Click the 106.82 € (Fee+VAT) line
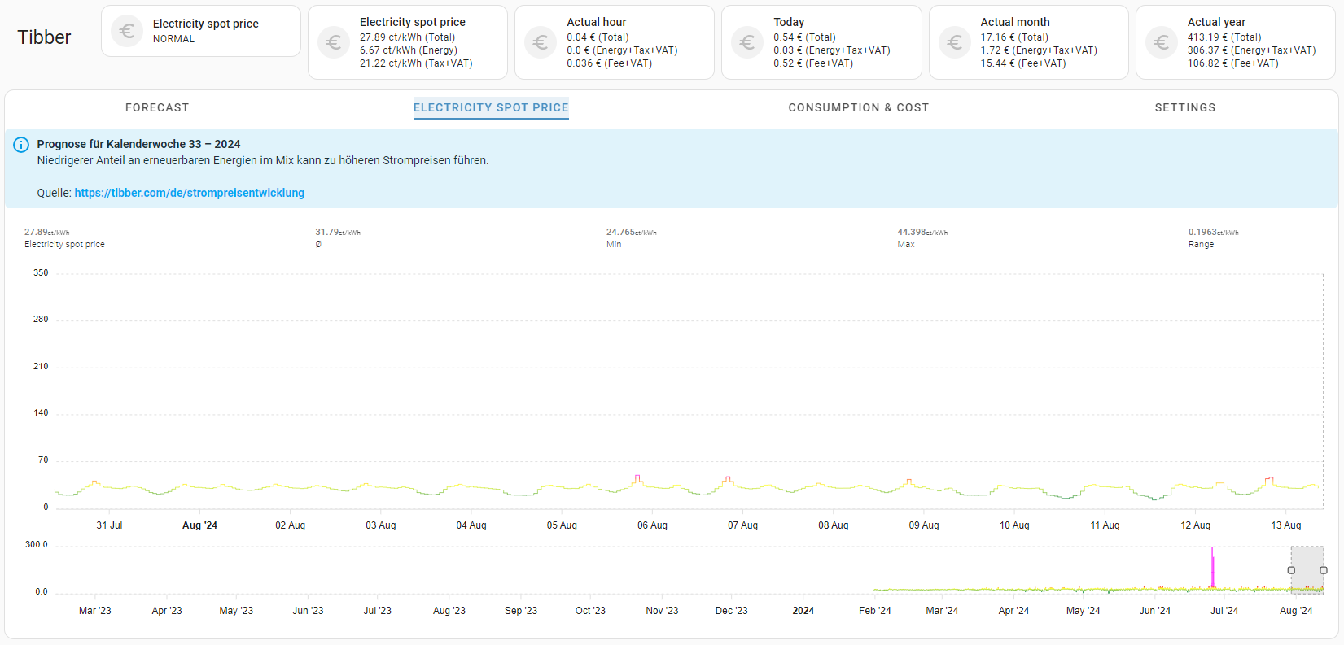Image resolution: width=1344 pixels, height=645 pixels. [1232, 63]
